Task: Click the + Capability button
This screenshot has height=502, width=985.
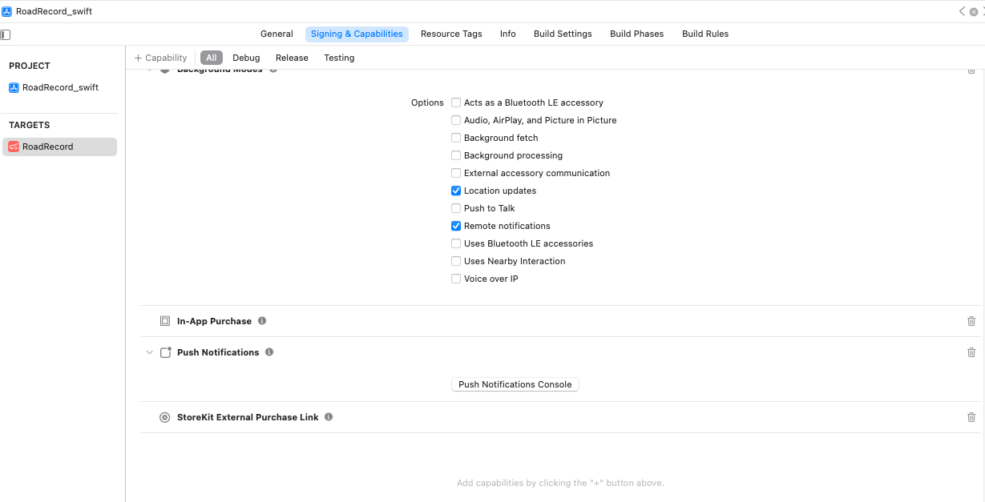Action: point(160,58)
